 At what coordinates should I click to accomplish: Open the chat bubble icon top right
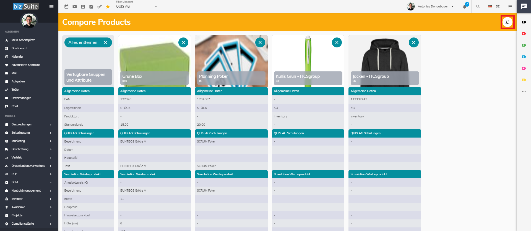[524, 6]
